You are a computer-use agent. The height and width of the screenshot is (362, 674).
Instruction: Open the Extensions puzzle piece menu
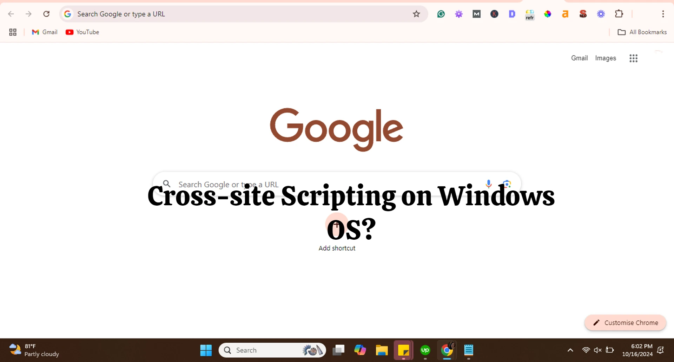click(619, 14)
